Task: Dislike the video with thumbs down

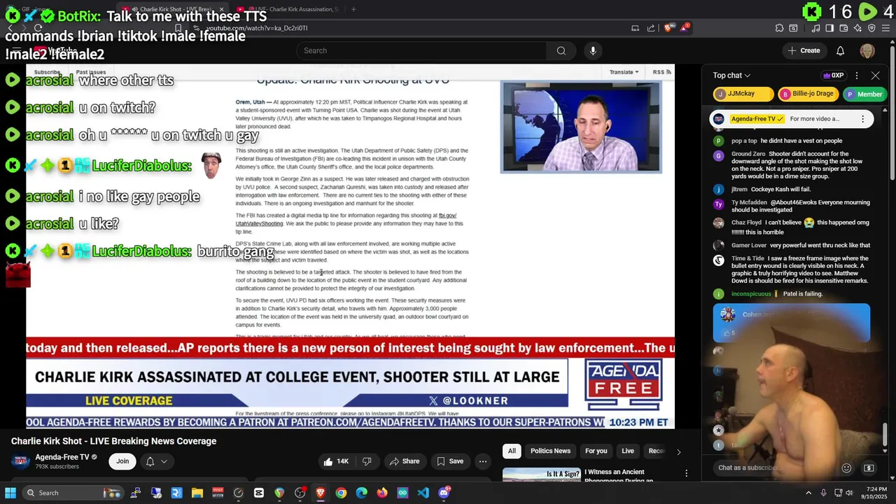Action: [367, 461]
